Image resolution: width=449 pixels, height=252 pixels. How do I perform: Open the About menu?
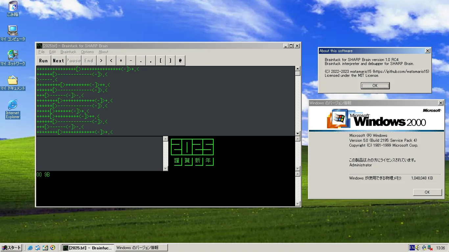click(104, 52)
